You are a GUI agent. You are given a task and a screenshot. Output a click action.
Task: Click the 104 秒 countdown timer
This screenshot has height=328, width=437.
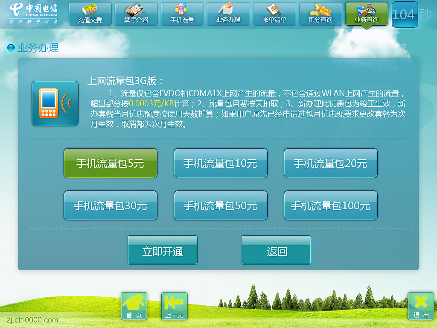pos(412,15)
